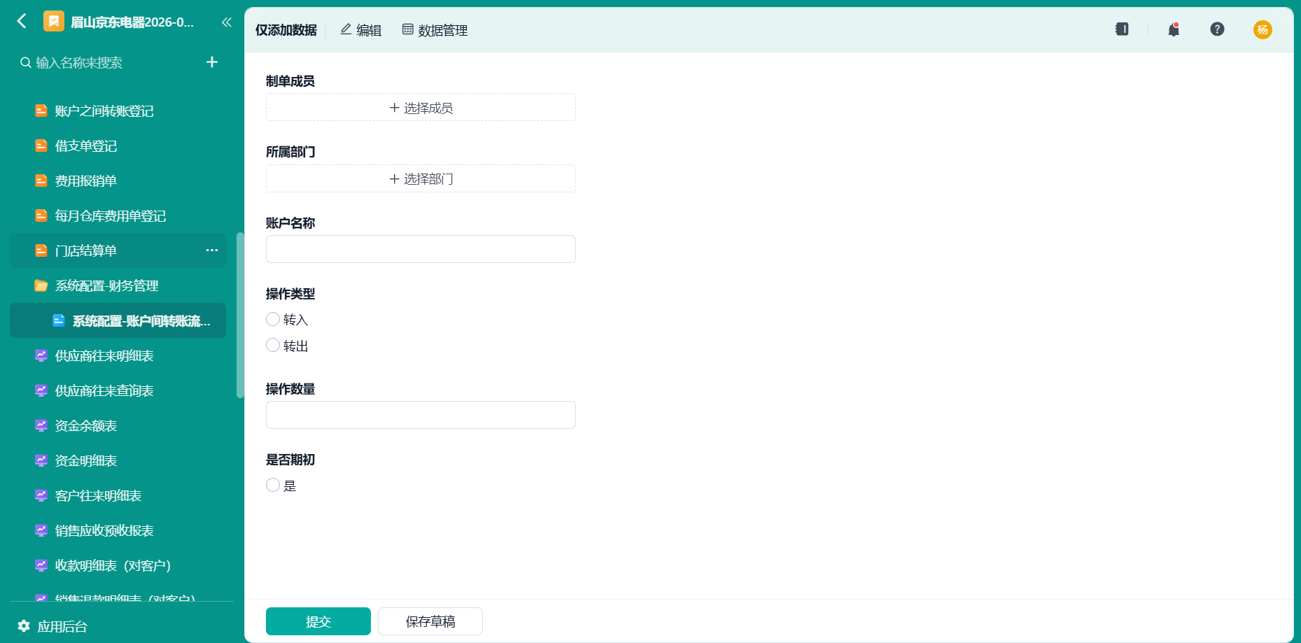The width and height of the screenshot is (1301, 643).
Task: Click report icon beside 销售应收预收报表
Action: tap(41, 530)
